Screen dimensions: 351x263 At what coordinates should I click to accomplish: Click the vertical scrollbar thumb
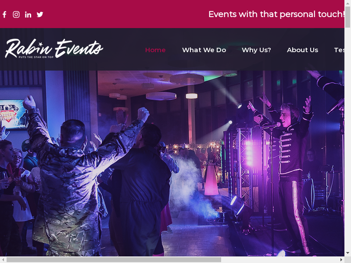[x=347, y=17]
